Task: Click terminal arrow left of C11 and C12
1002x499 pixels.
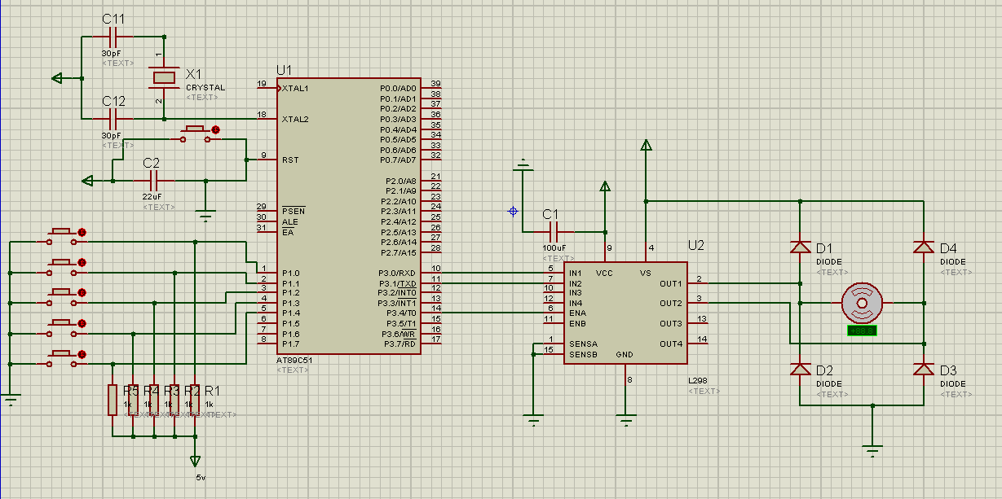Action: [57, 78]
